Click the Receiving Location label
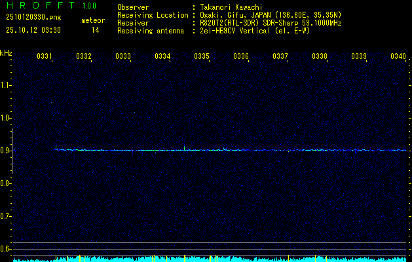 153,15
